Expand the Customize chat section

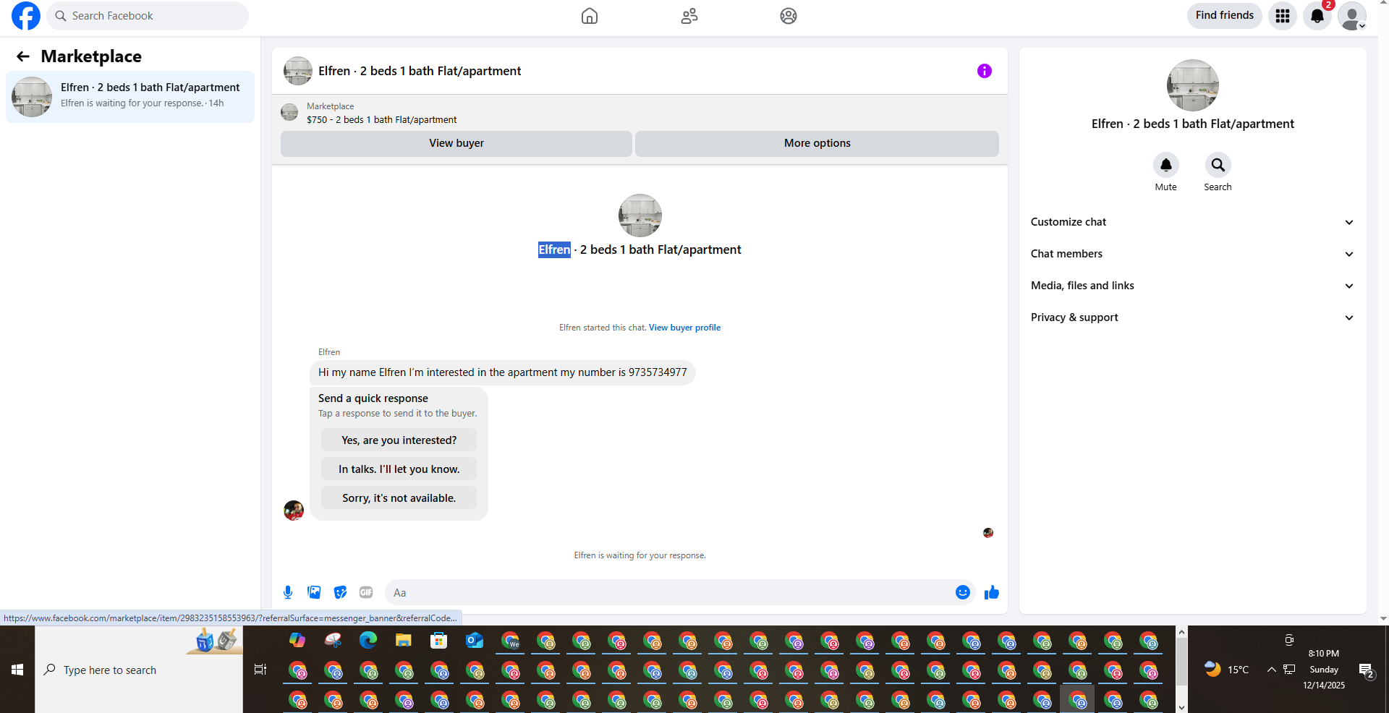tap(1192, 222)
